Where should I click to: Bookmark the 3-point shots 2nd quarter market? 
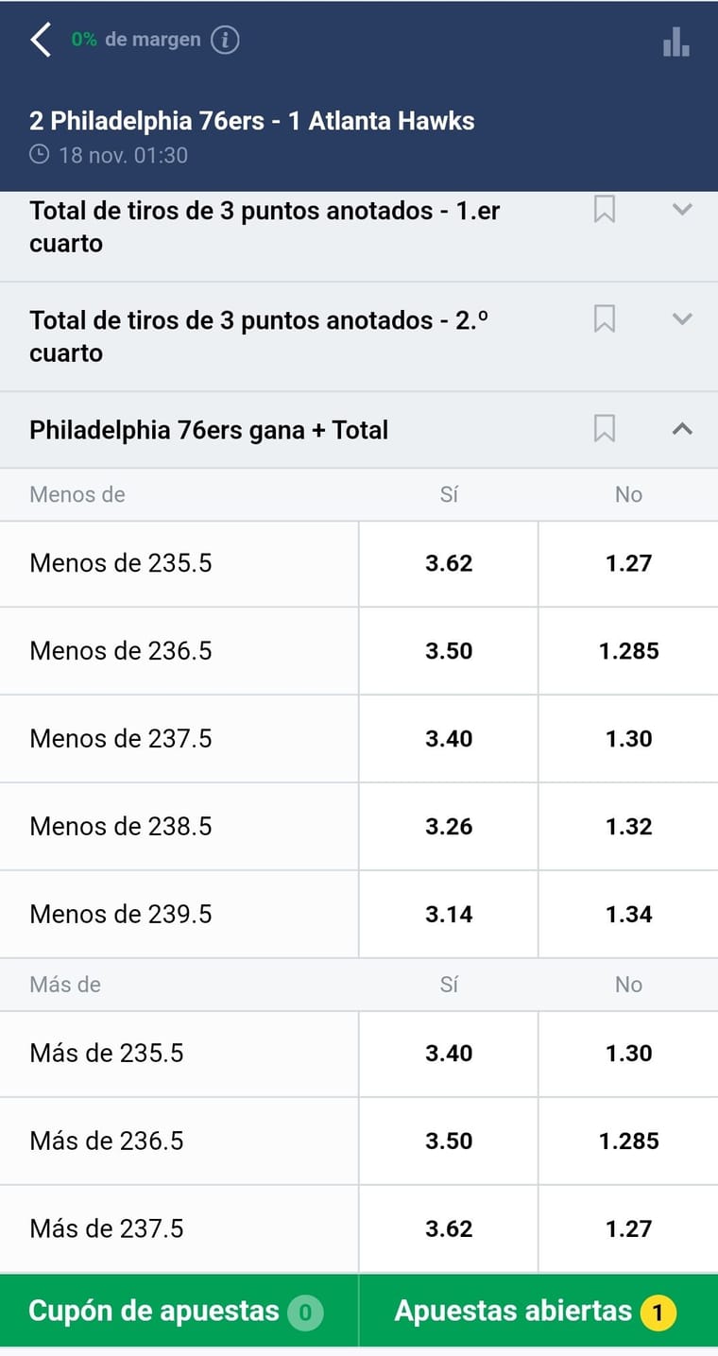pyautogui.click(x=605, y=319)
